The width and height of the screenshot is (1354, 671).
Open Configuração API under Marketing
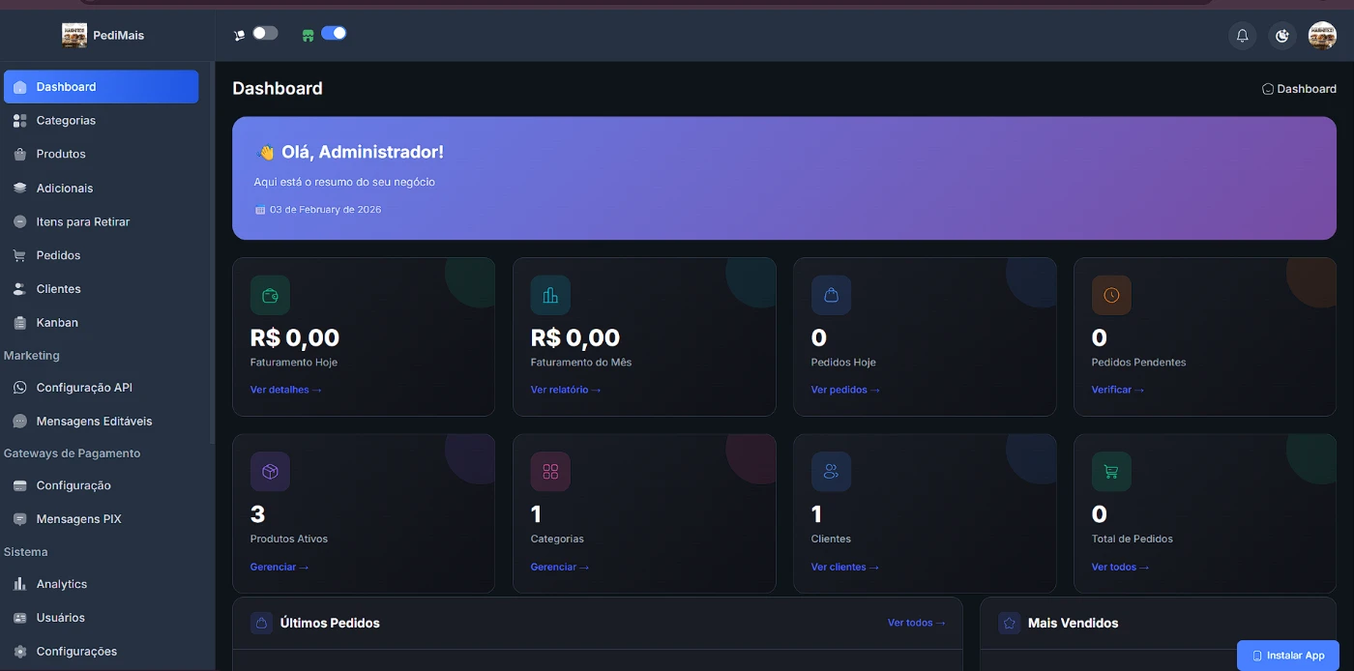click(x=83, y=388)
